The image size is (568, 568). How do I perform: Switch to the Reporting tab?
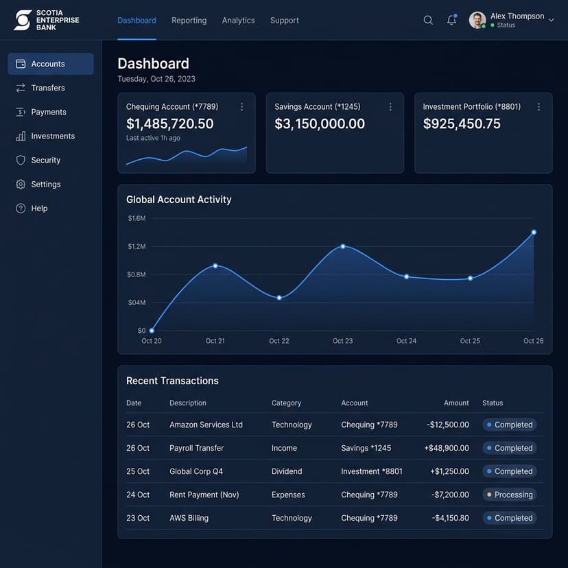tap(189, 21)
